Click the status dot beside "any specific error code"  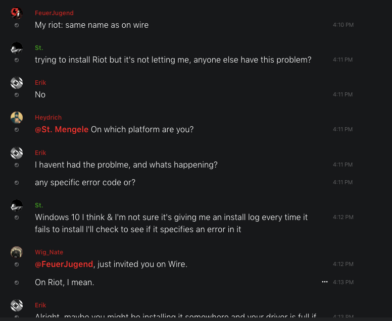17,183
